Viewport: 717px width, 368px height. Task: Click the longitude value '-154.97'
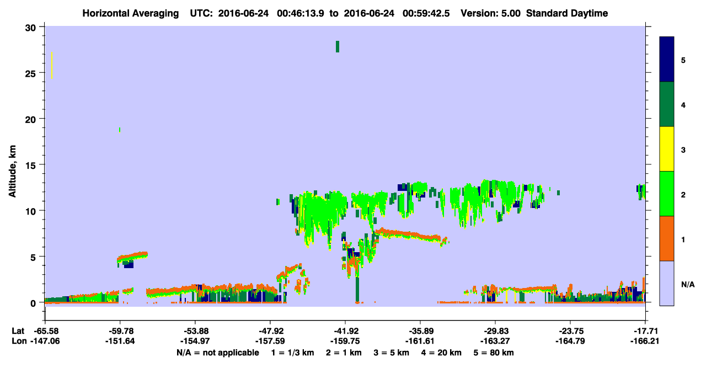(x=195, y=341)
